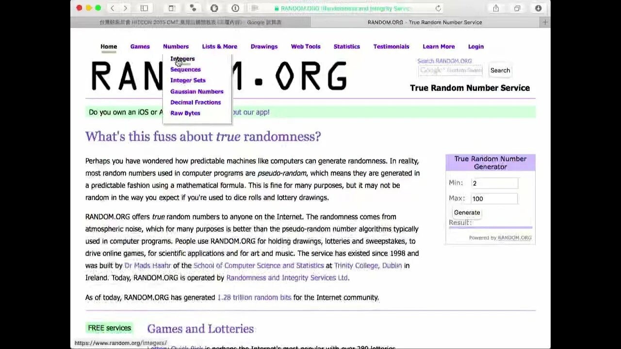Open School of Computer Science and Statistics link
621x349 pixels.
(x=259, y=266)
